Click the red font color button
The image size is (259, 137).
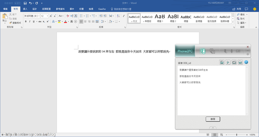pos(66,22)
